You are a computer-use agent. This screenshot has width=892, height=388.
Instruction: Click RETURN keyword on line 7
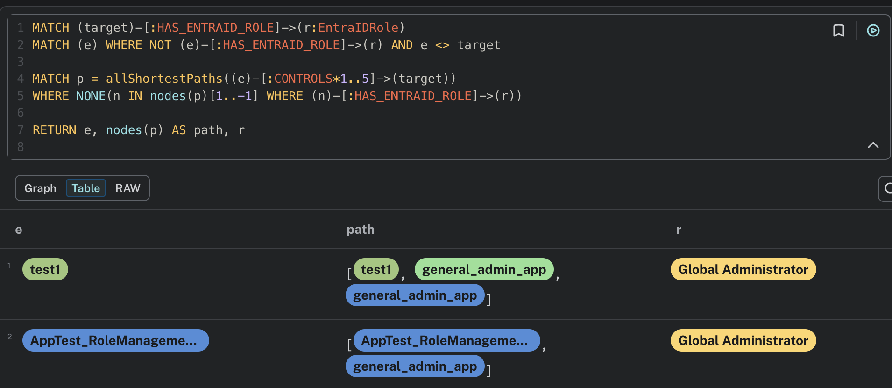pyautogui.click(x=54, y=130)
